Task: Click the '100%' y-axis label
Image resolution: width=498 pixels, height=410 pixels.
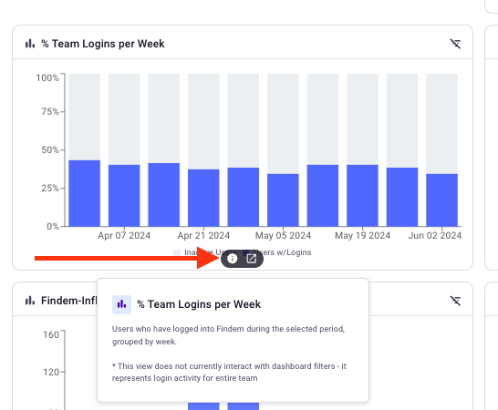Action: (47, 77)
